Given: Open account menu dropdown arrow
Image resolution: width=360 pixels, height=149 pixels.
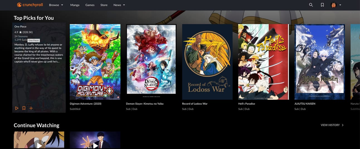Looking at the screenshot, I should click(x=340, y=5).
